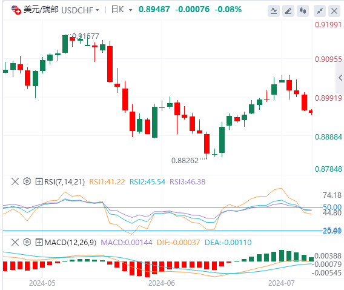Click the -0.00076 price change
344x290 pixels.
point(192,10)
